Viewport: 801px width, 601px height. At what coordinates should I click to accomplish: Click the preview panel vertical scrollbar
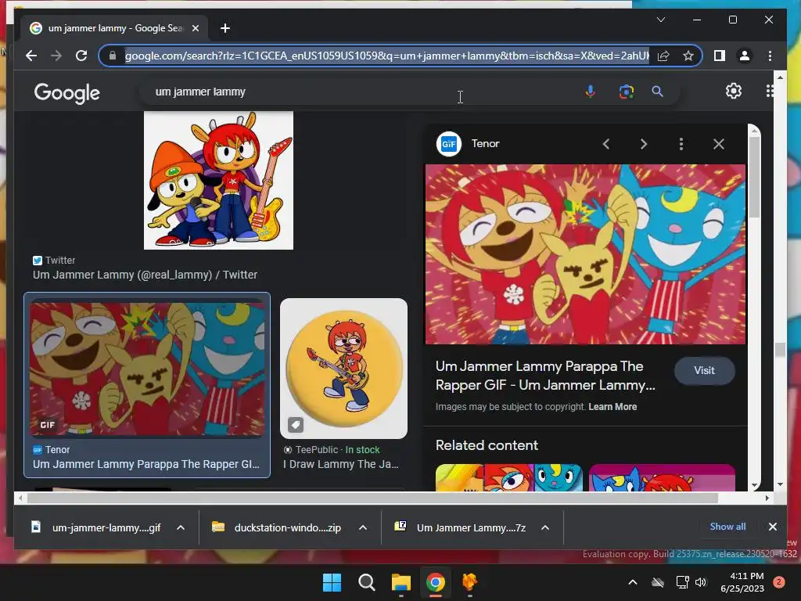point(754,176)
